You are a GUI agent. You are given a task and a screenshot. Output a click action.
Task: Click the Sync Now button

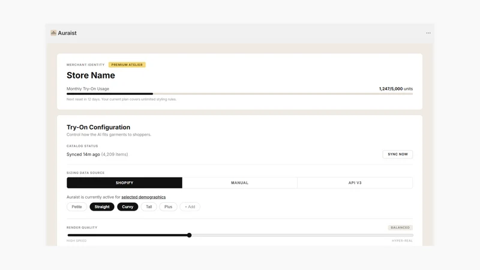(x=397, y=154)
